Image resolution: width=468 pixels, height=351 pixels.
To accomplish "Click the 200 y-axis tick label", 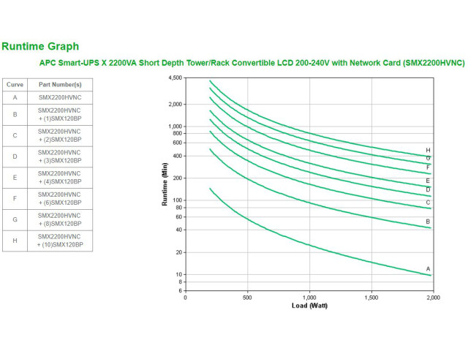I will [178, 178].
